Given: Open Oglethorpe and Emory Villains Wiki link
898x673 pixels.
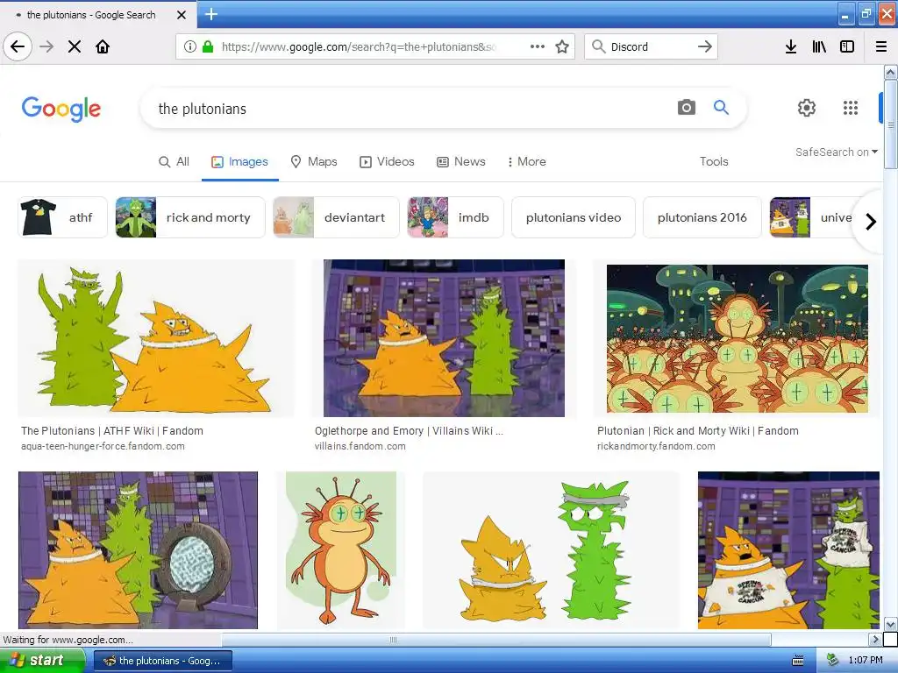Looking at the screenshot, I should (x=409, y=431).
